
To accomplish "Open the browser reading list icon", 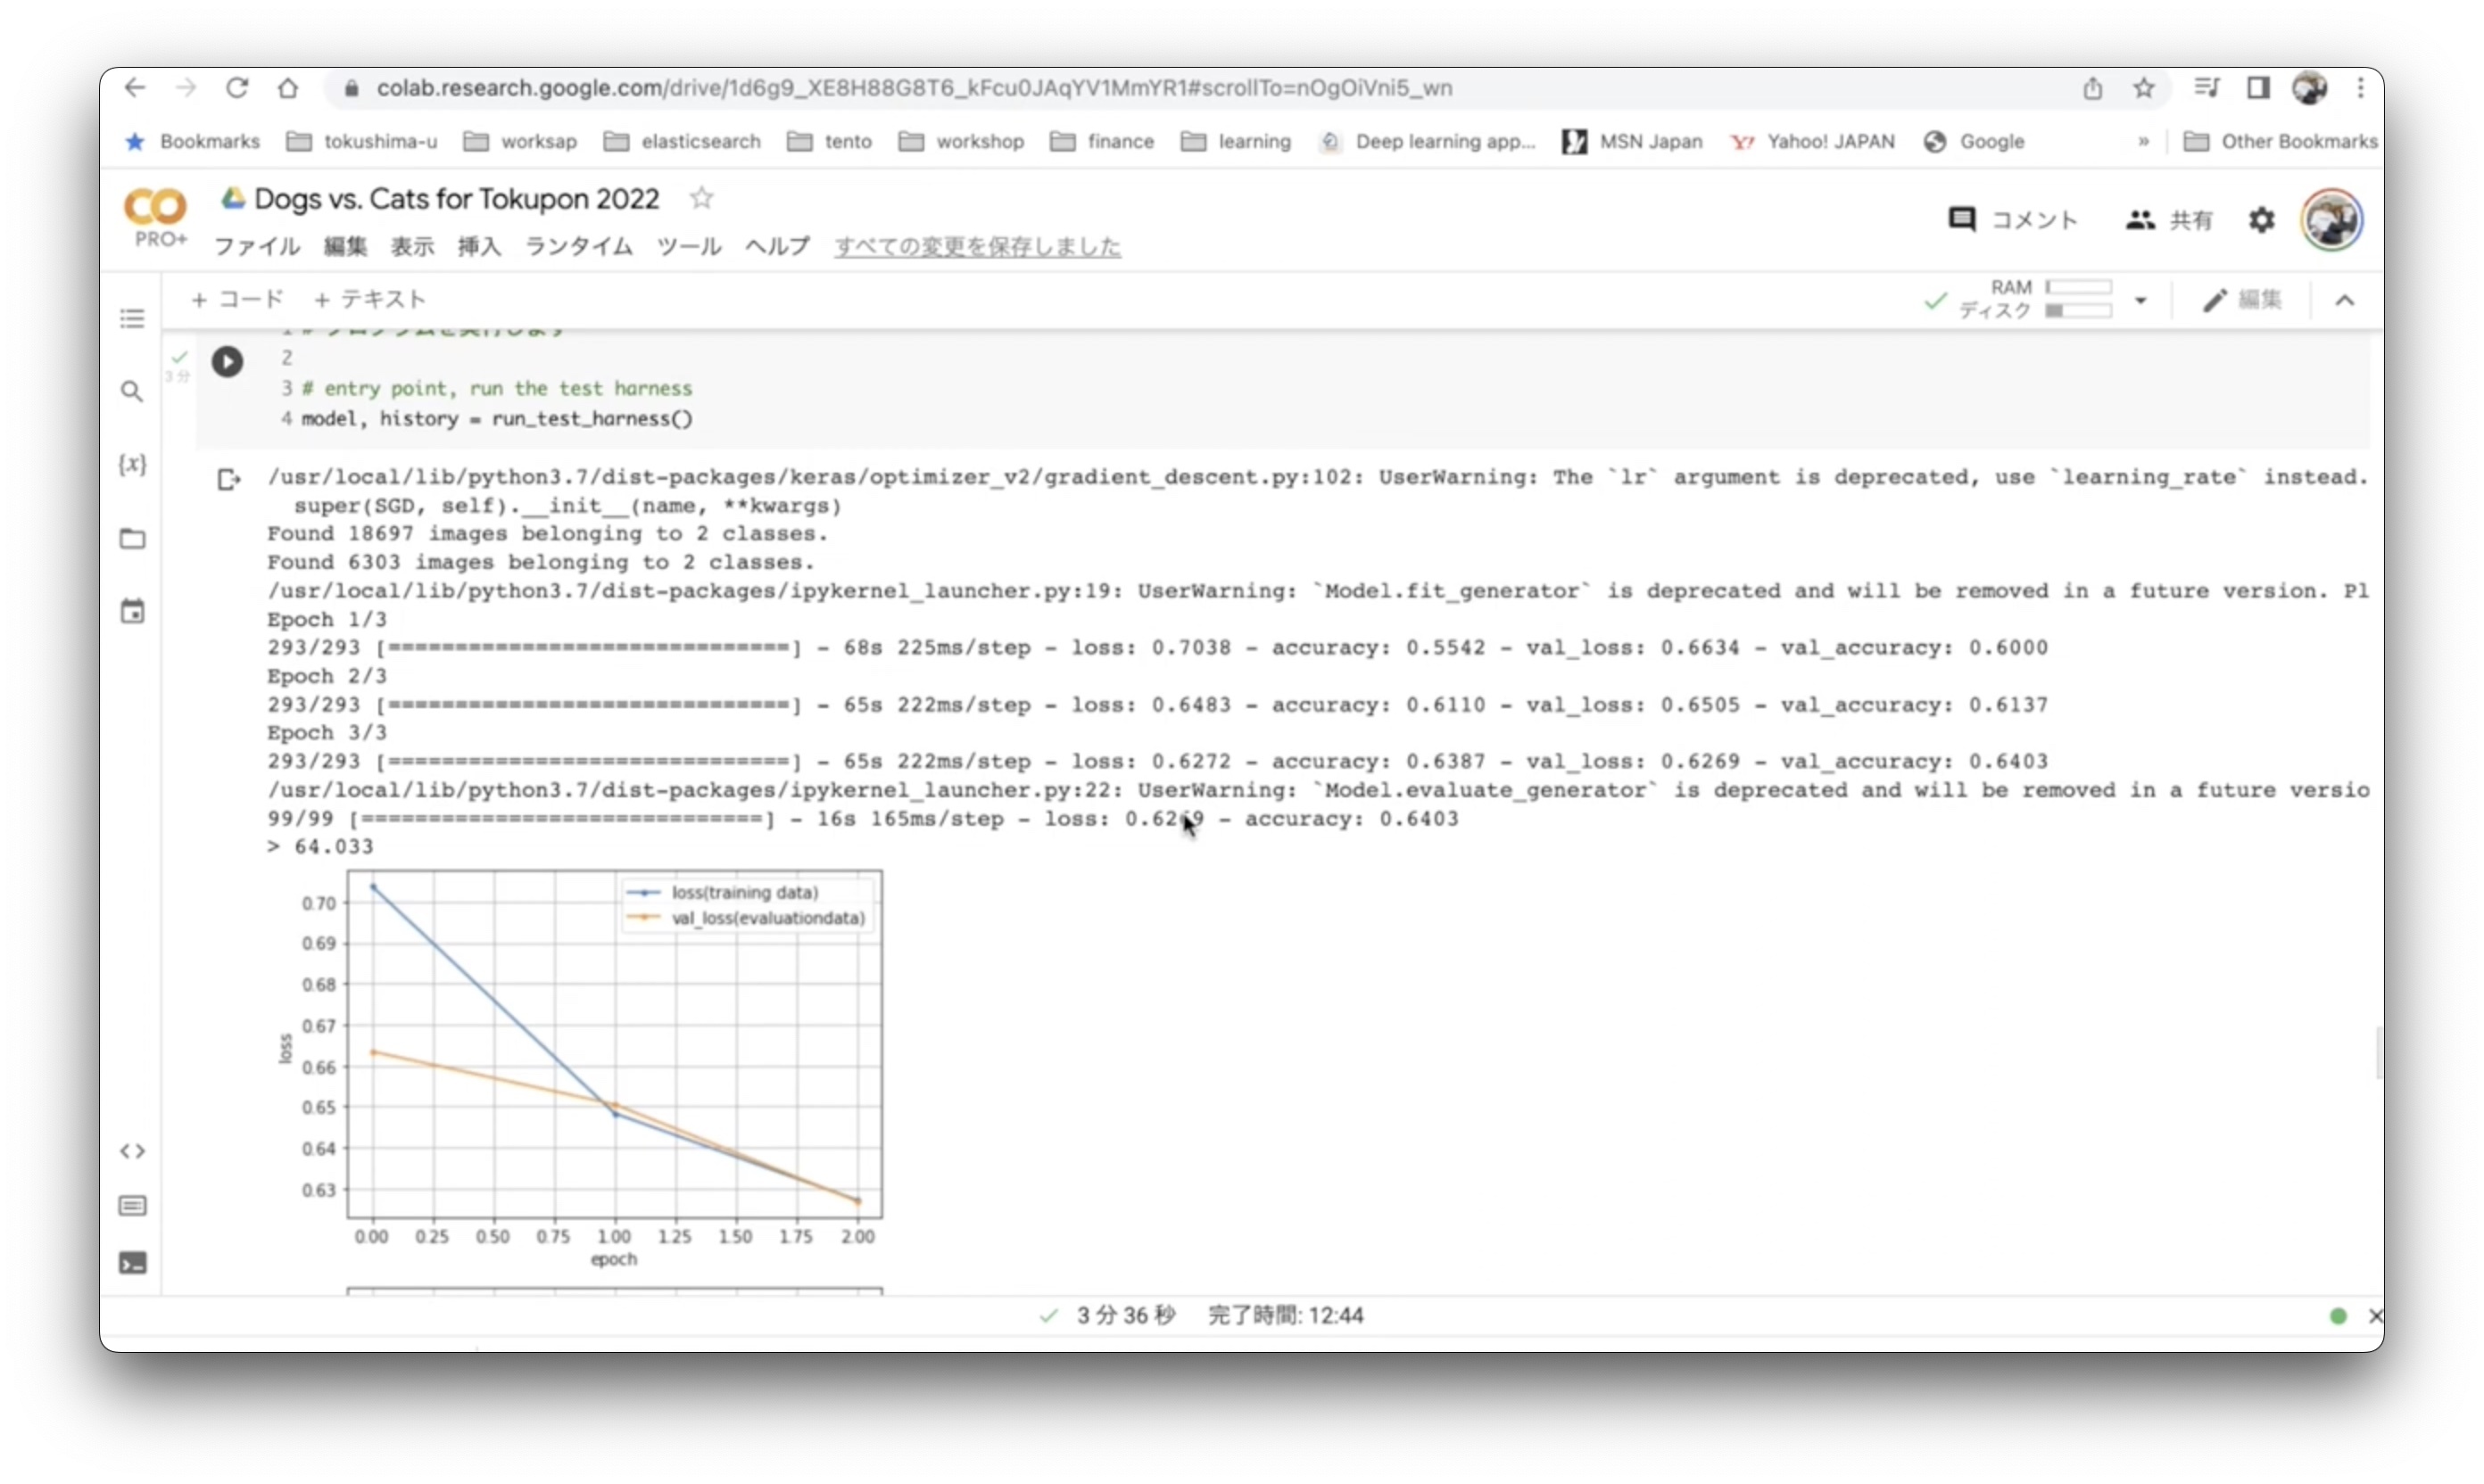I will [x=2207, y=88].
